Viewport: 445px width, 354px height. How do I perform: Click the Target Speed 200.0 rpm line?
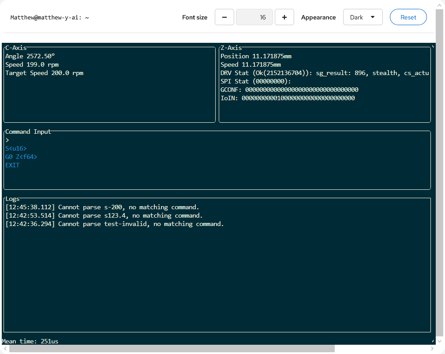(x=44, y=73)
